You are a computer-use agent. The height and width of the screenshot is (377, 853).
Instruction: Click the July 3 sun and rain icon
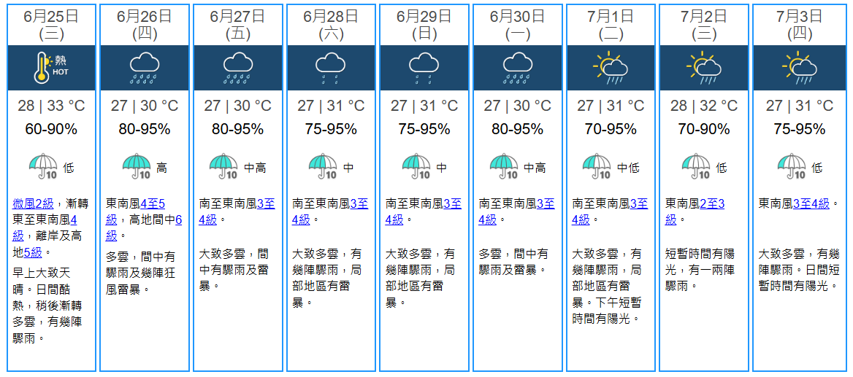(x=797, y=67)
